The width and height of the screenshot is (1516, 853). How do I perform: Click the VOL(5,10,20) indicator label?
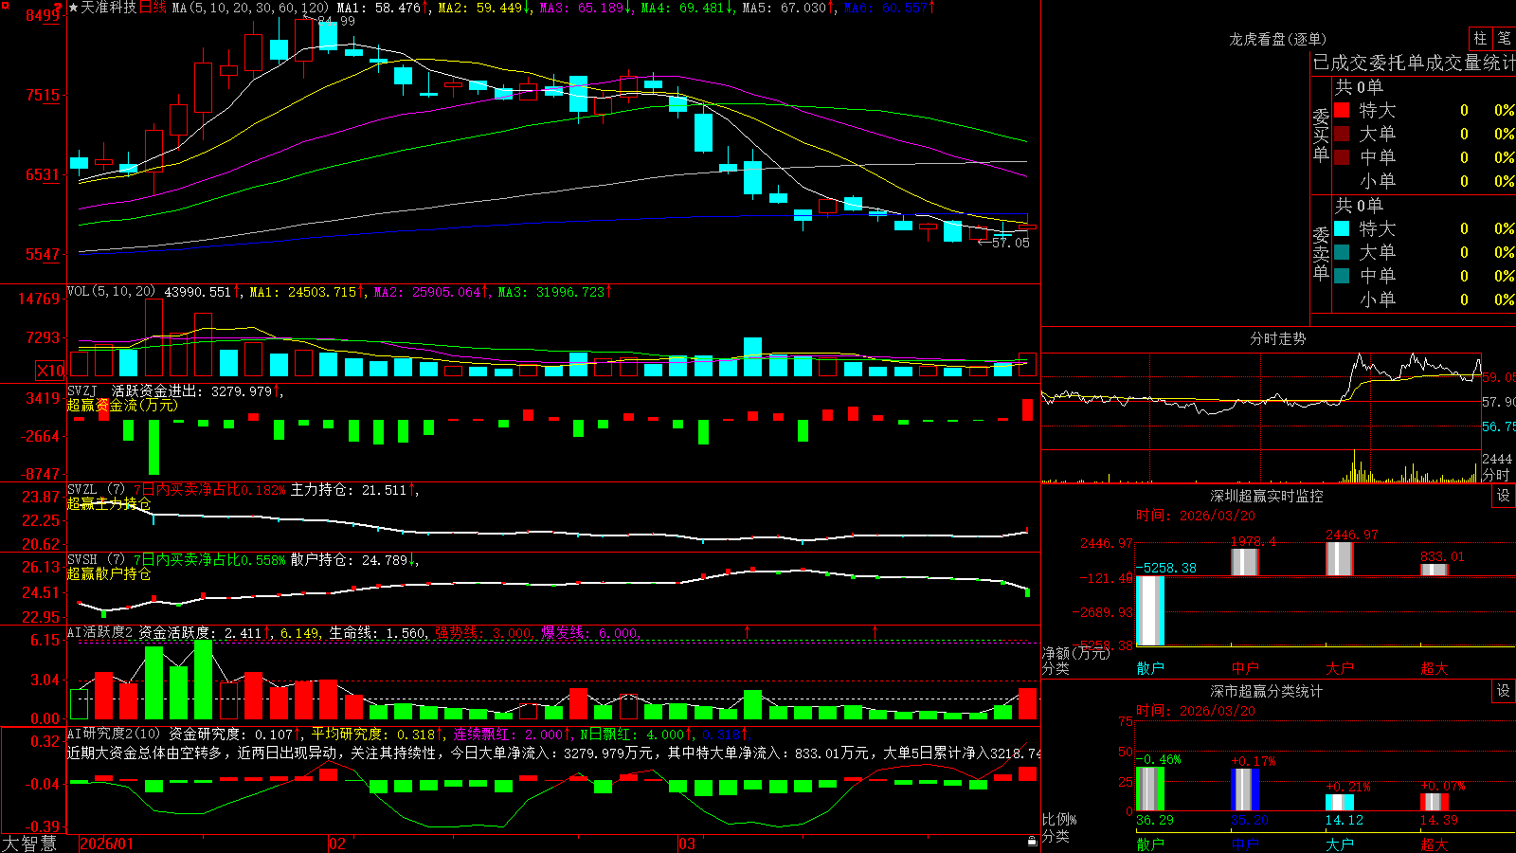click(x=111, y=292)
